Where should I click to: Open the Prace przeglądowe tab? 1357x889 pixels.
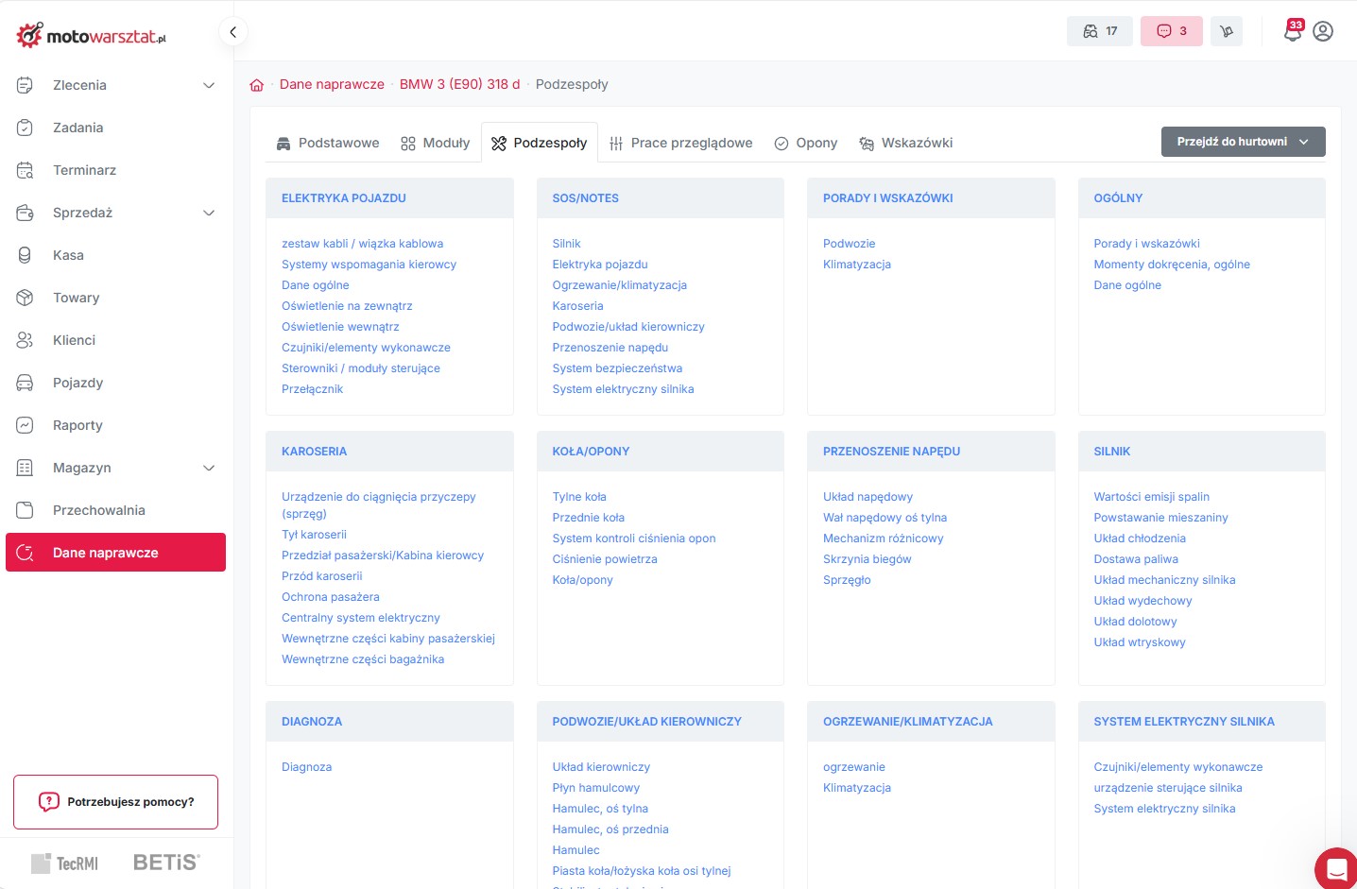coord(681,143)
